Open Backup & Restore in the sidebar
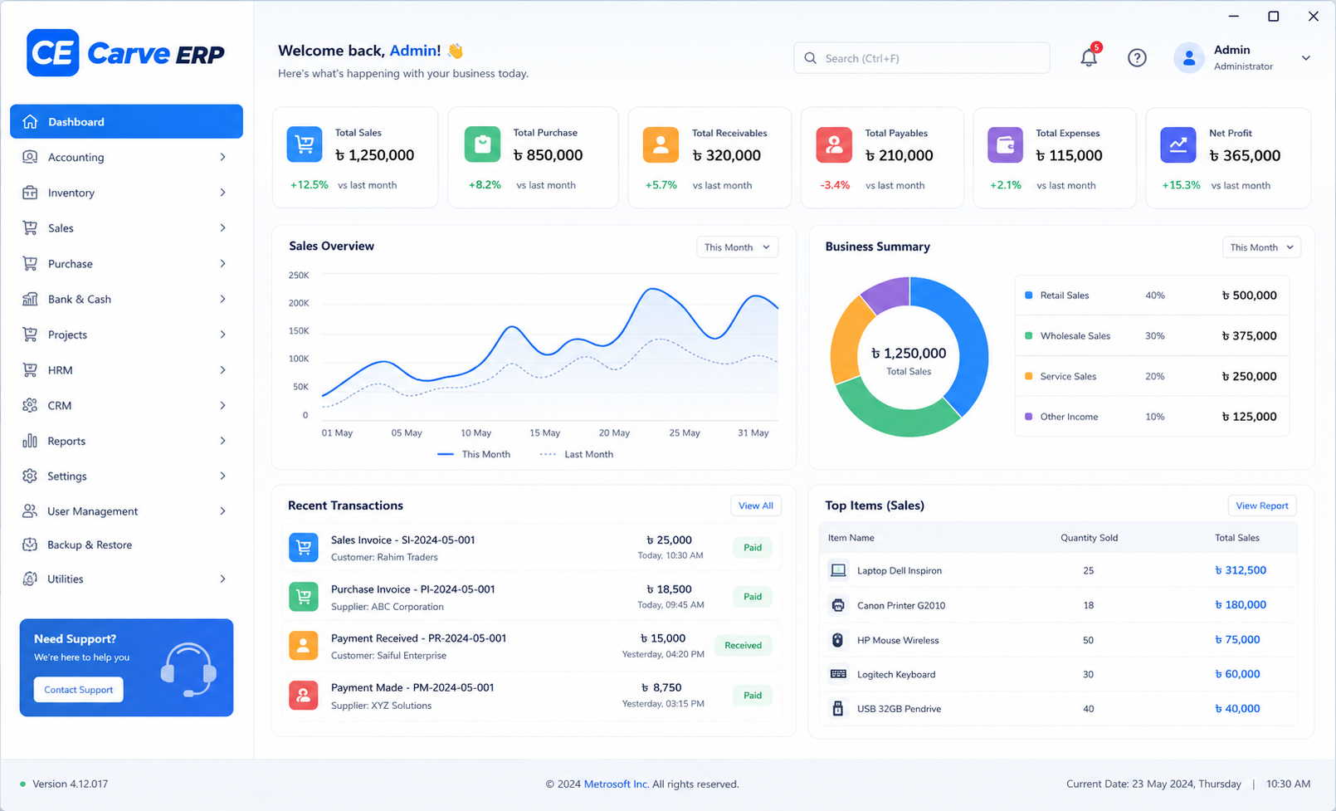The image size is (1336, 811). (x=126, y=545)
